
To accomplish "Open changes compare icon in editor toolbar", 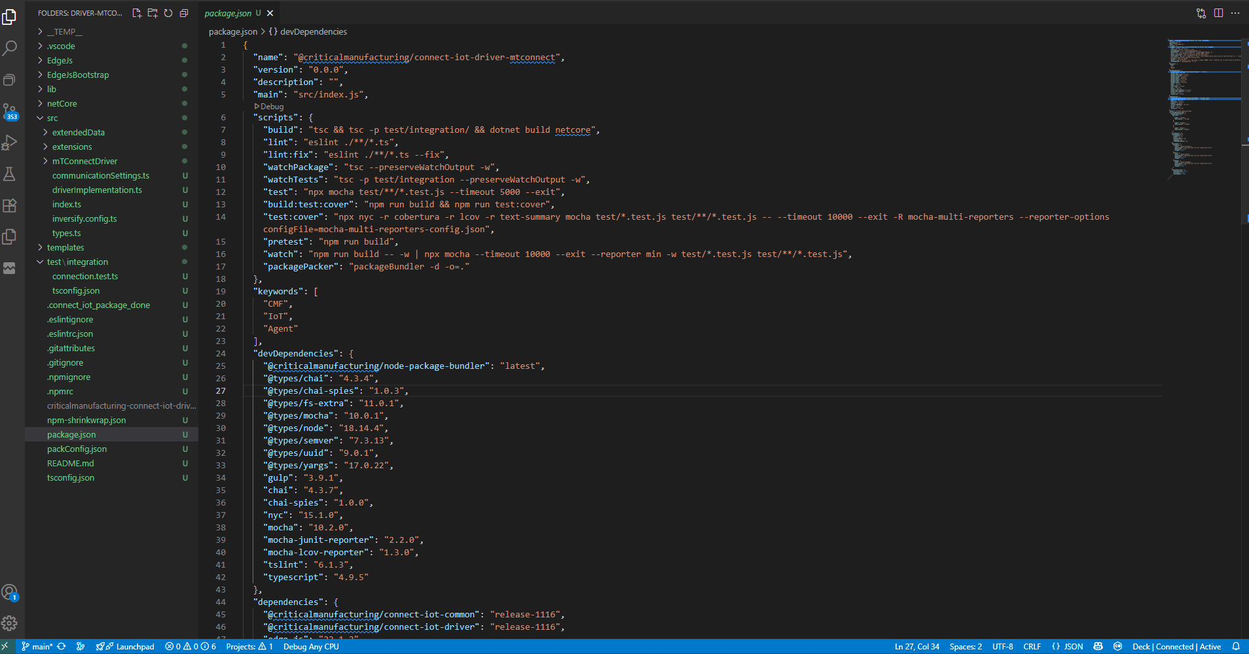I will pos(1201,13).
